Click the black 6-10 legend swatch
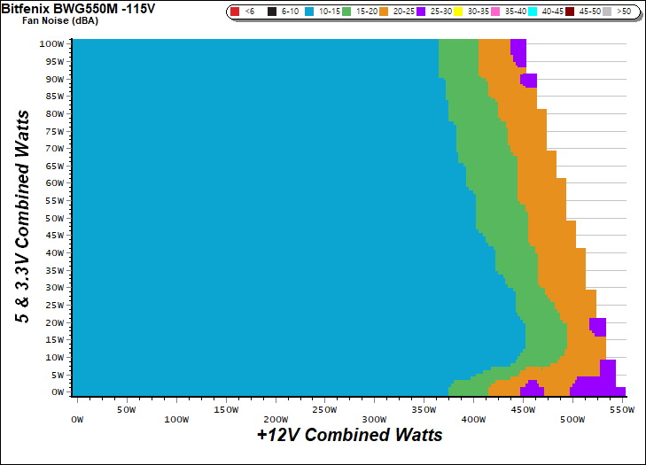This screenshot has height=465, width=646. pos(272,12)
